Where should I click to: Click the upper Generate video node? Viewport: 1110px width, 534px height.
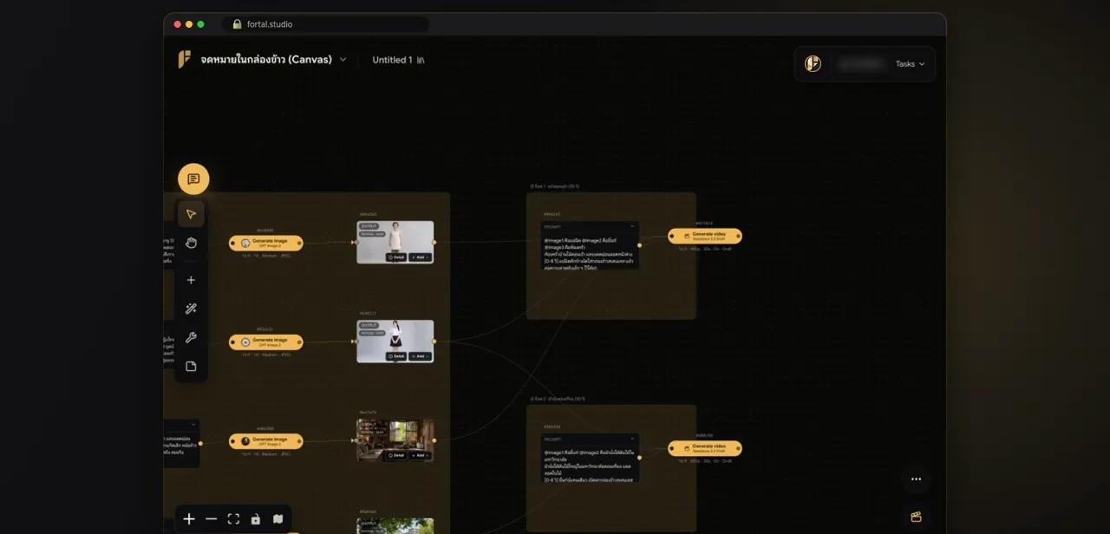705,236
